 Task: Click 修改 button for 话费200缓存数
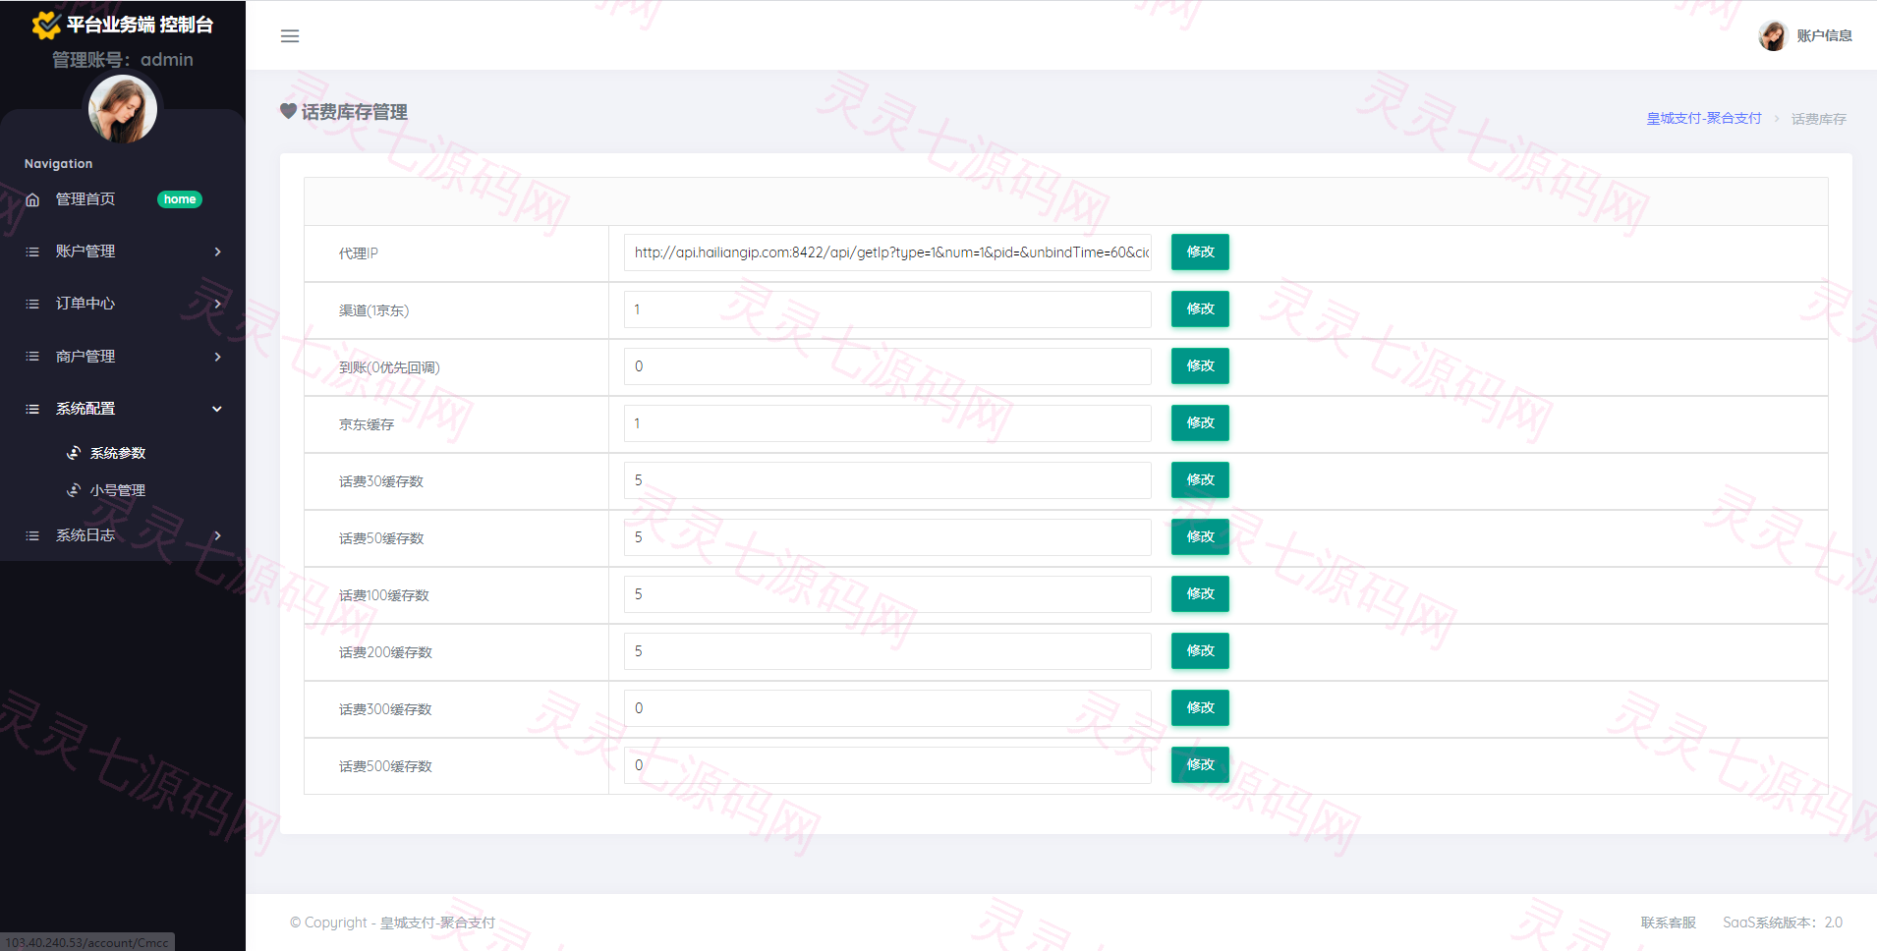click(1200, 650)
